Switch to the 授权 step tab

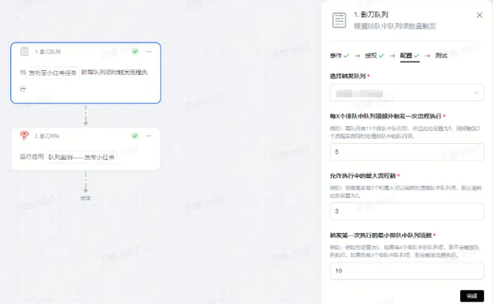click(375, 56)
